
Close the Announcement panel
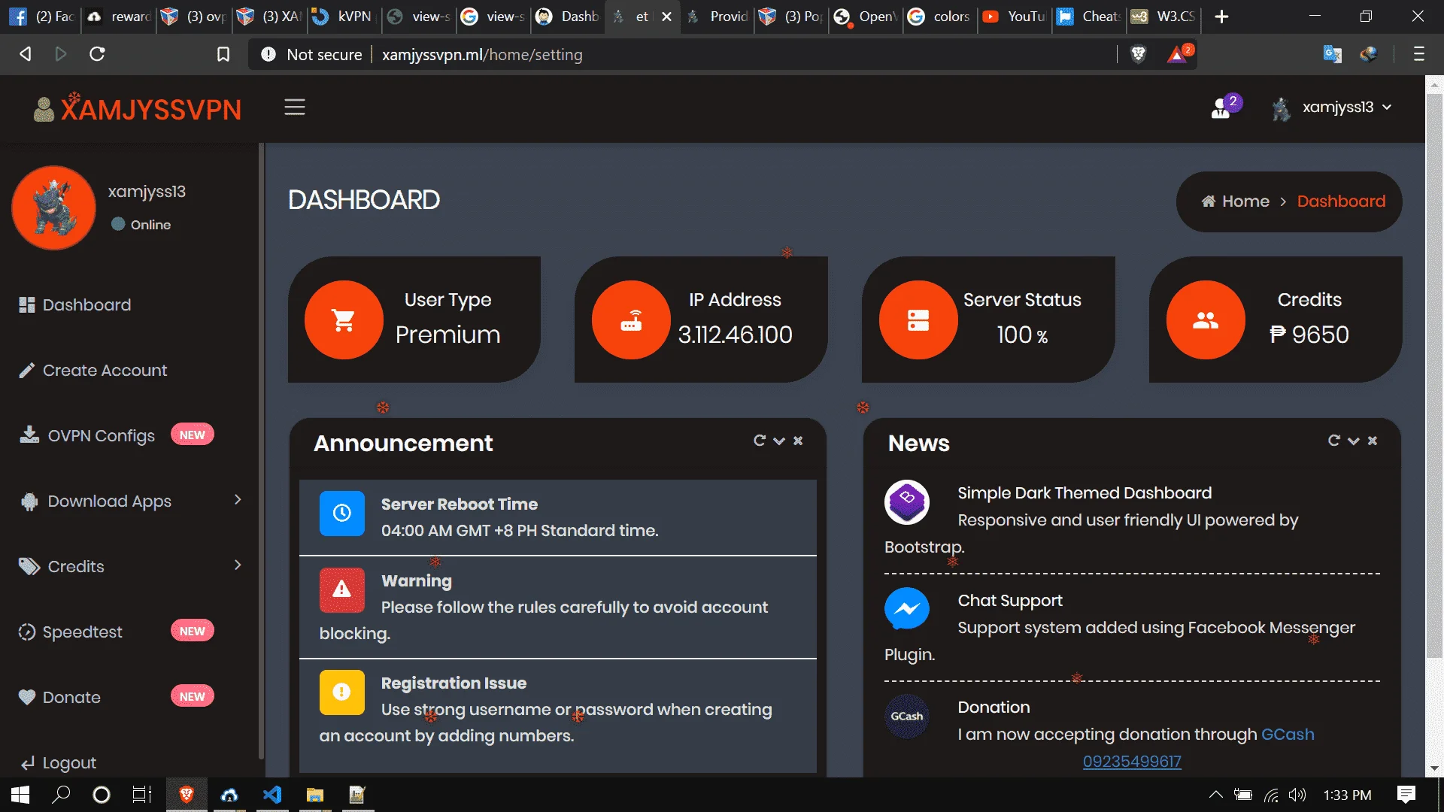pyautogui.click(x=798, y=441)
